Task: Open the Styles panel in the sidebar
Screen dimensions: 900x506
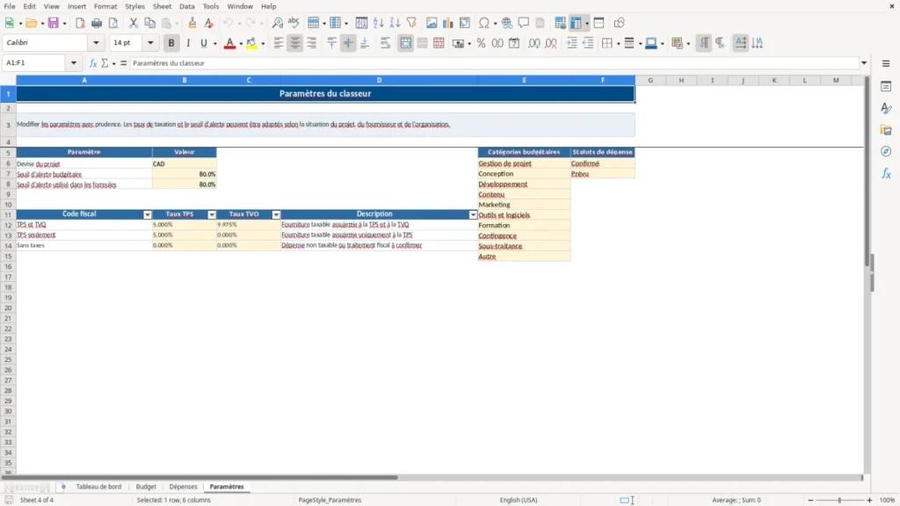Action: [886, 108]
